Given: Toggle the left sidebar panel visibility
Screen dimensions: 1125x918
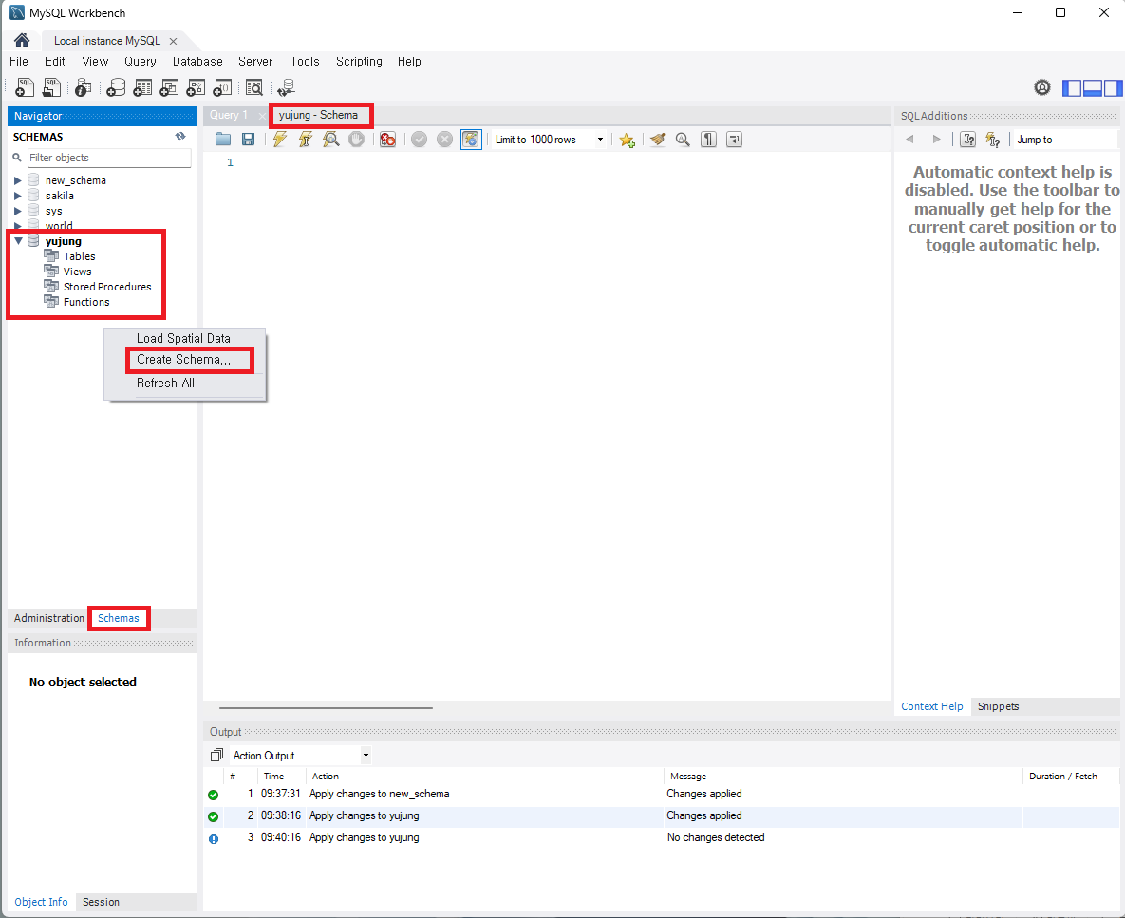Looking at the screenshot, I should (x=1071, y=87).
